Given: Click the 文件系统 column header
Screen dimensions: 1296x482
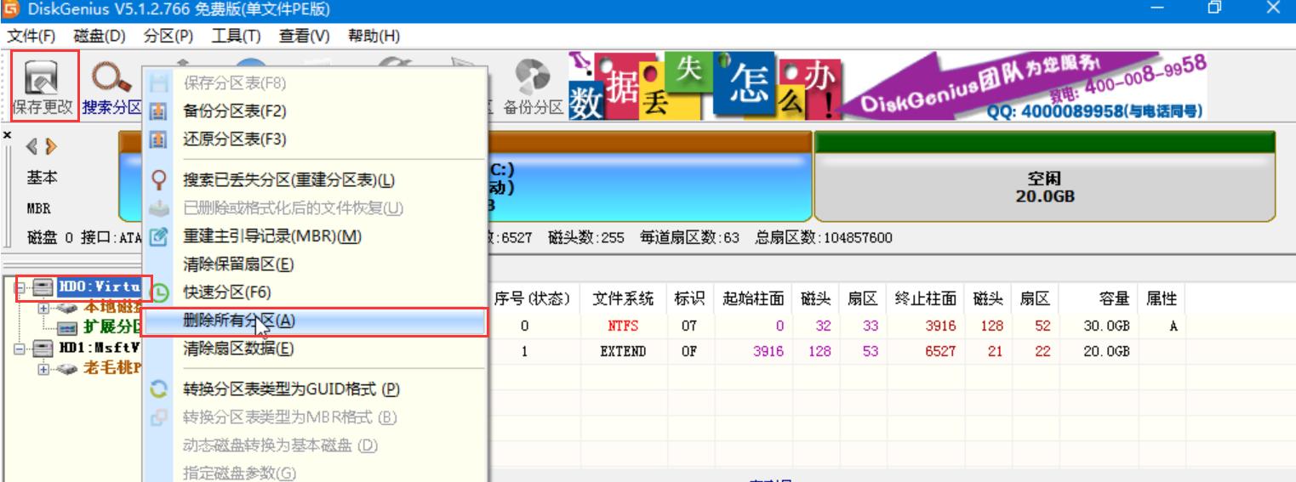Looking at the screenshot, I should (x=623, y=298).
